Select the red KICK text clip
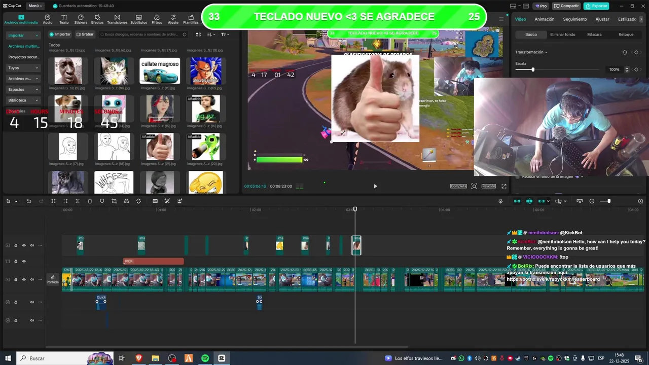Screen dimensions: 649x365 [x=154, y=261]
